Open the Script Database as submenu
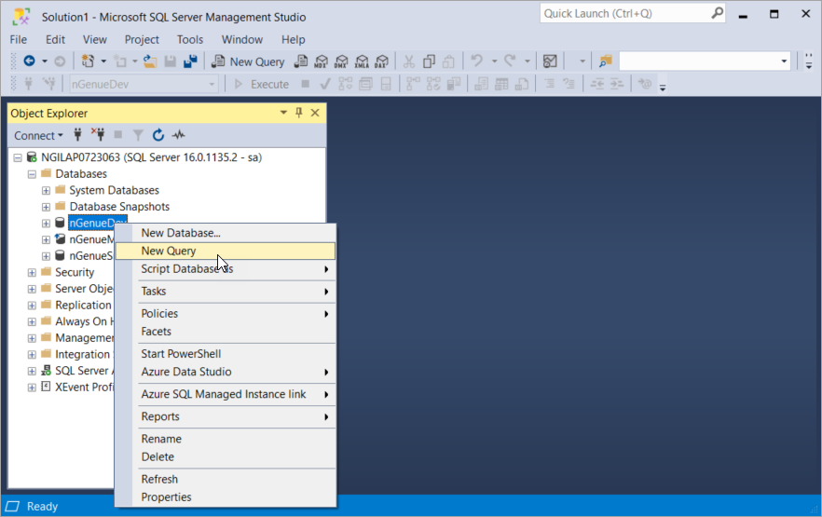The image size is (822, 517). pos(226,268)
